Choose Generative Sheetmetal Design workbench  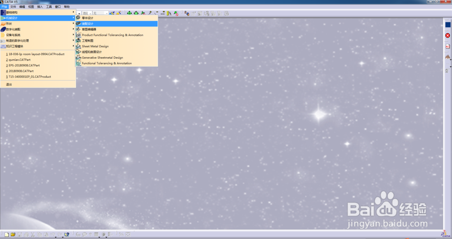117,57
